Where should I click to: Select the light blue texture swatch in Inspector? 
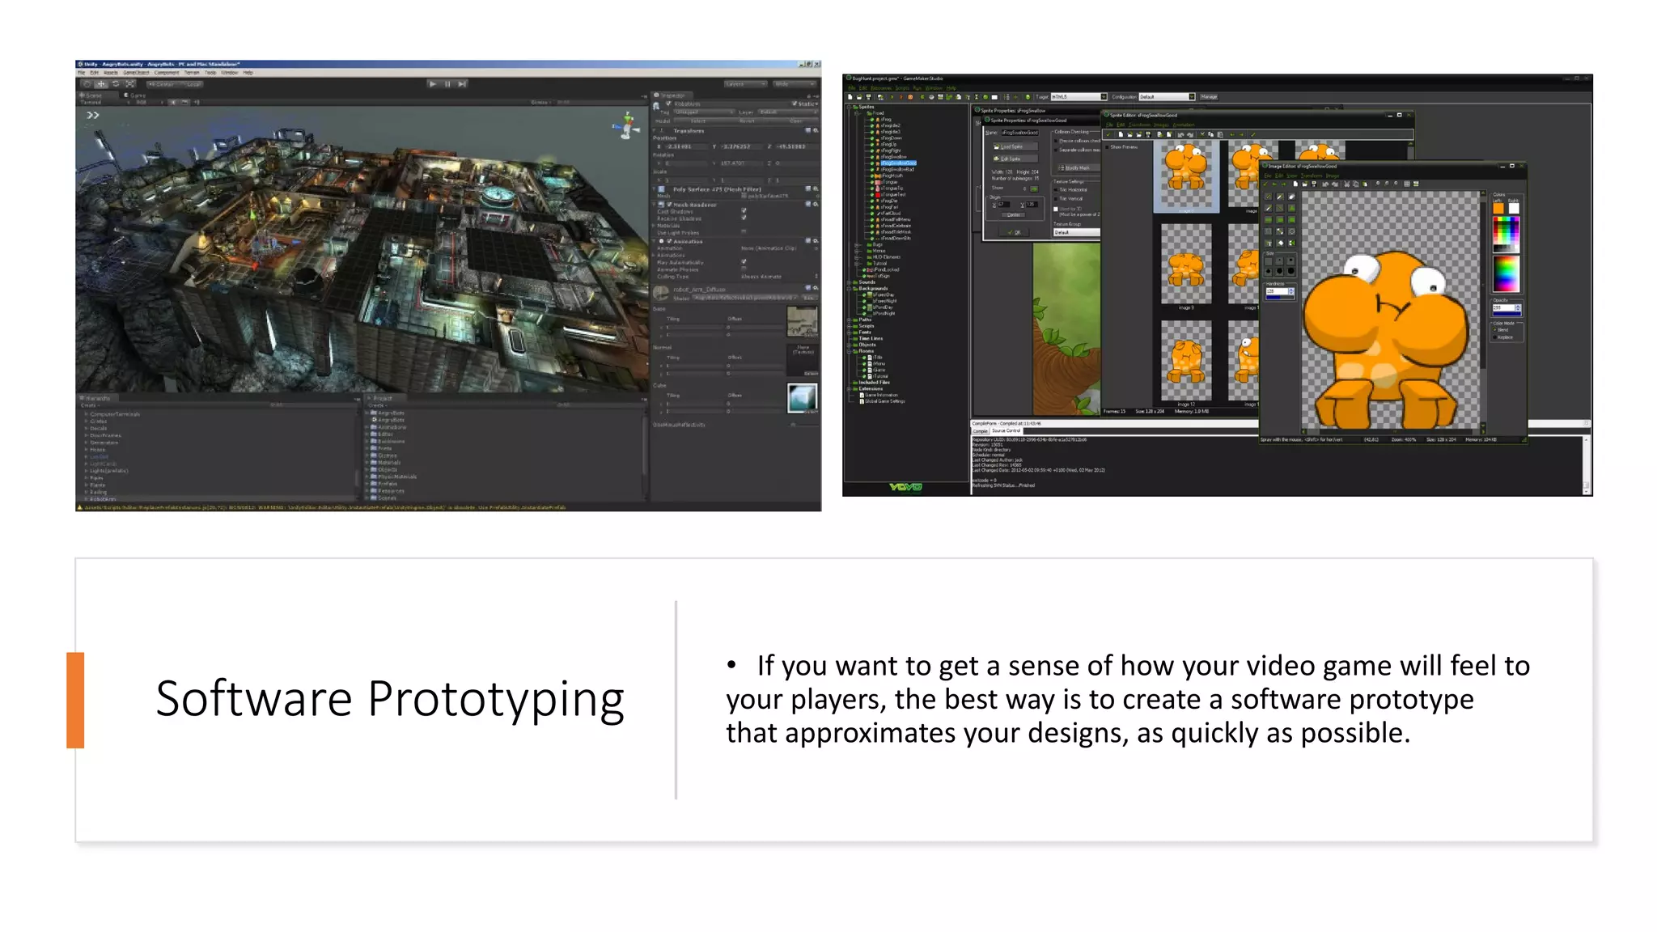pos(802,397)
